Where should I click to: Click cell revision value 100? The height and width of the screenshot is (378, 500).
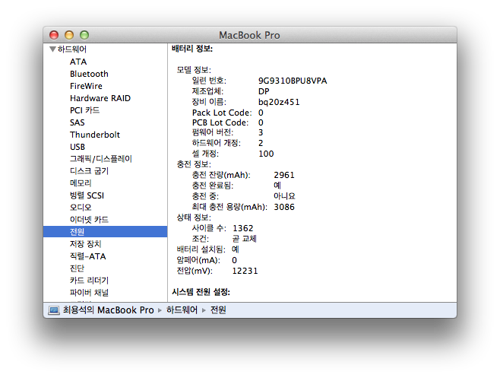point(266,154)
